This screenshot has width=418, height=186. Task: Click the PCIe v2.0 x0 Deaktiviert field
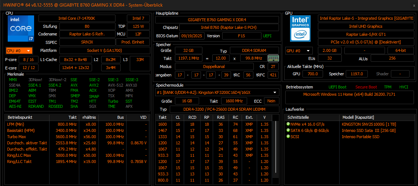coord(366,42)
